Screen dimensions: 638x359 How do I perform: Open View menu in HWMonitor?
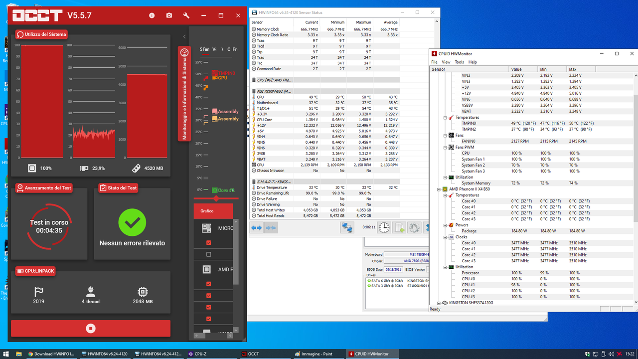(x=446, y=62)
